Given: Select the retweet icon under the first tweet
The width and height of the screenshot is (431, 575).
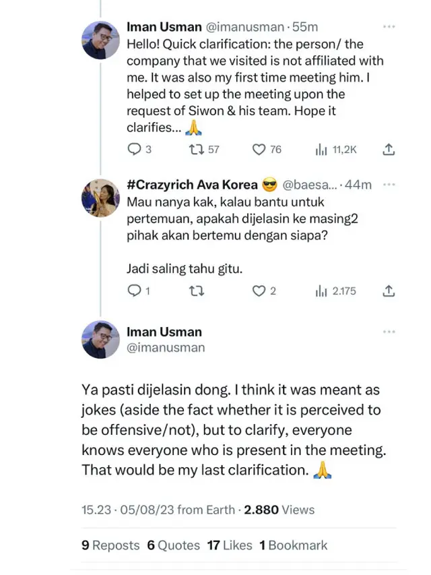Looking at the screenshot, I should (x=196, y=150).
